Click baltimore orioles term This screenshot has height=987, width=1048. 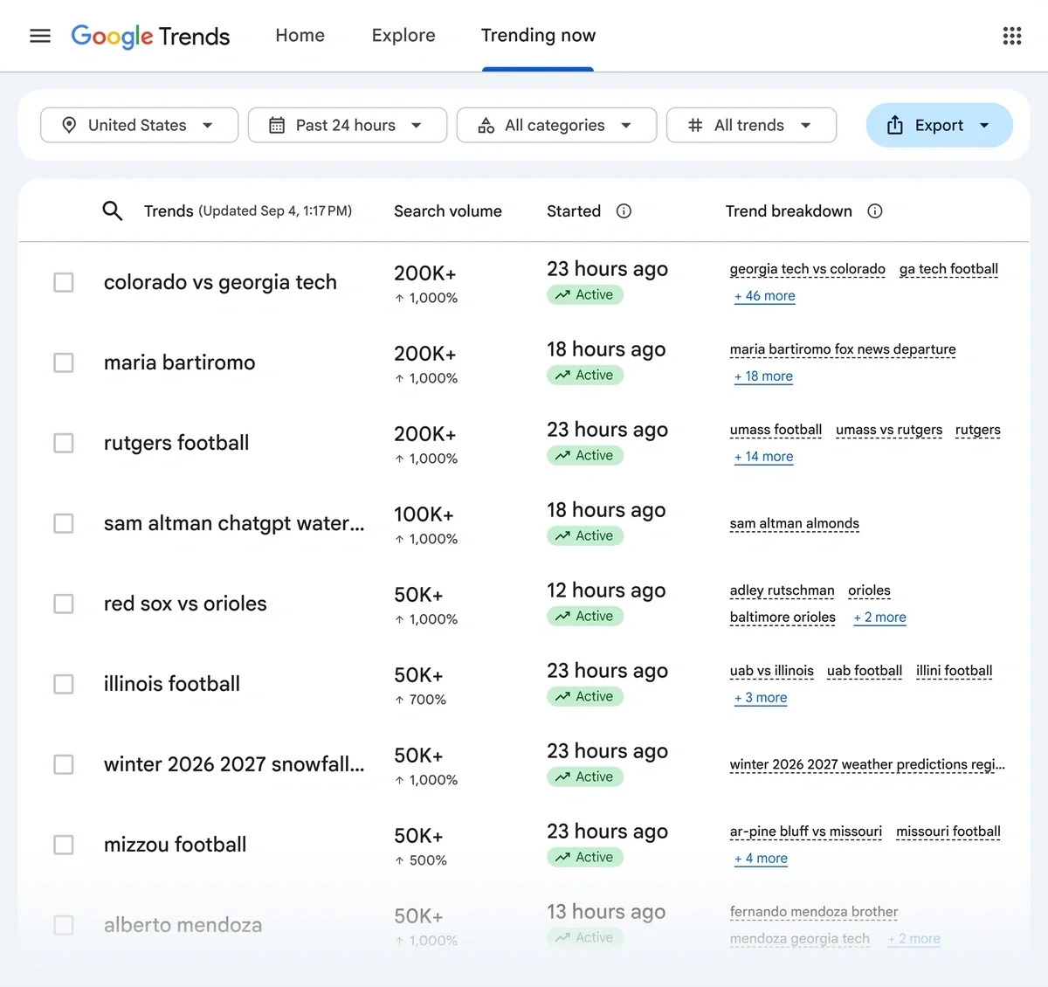pos(783,618)
